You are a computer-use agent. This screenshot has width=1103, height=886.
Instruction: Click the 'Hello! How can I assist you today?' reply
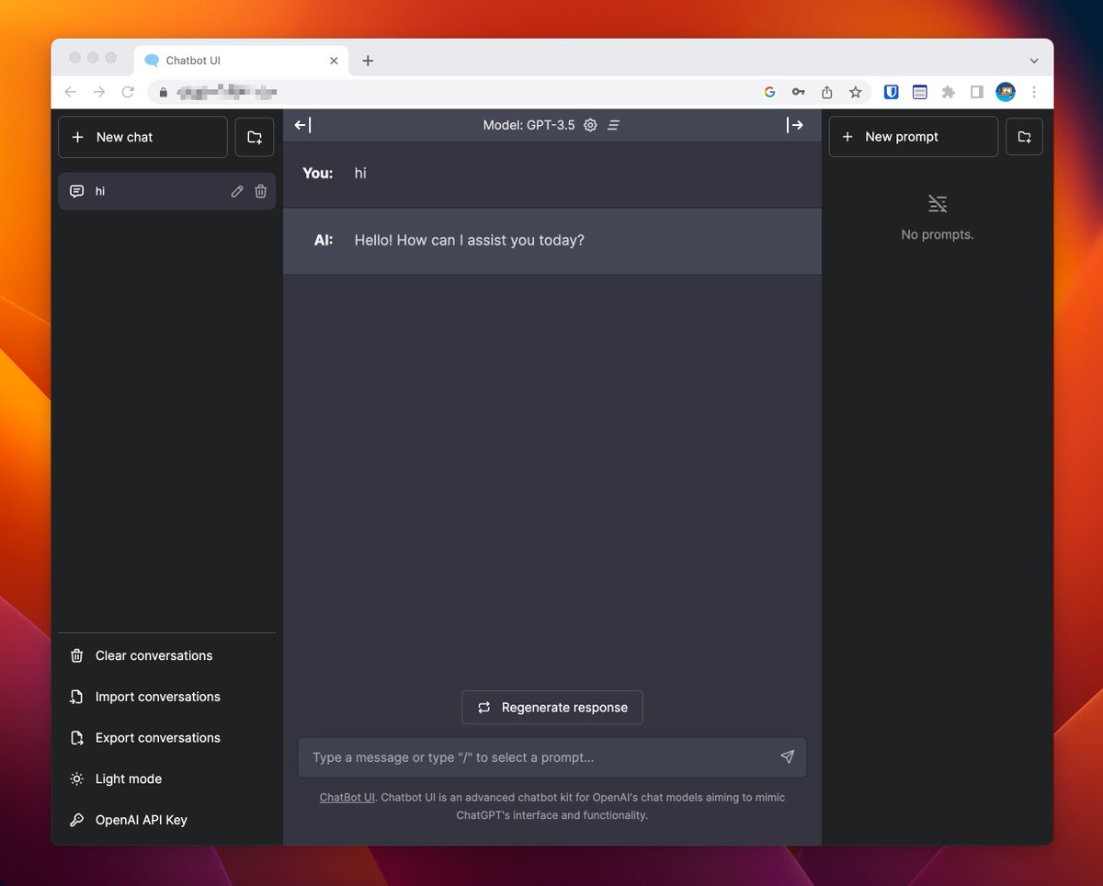pos(470,241)
